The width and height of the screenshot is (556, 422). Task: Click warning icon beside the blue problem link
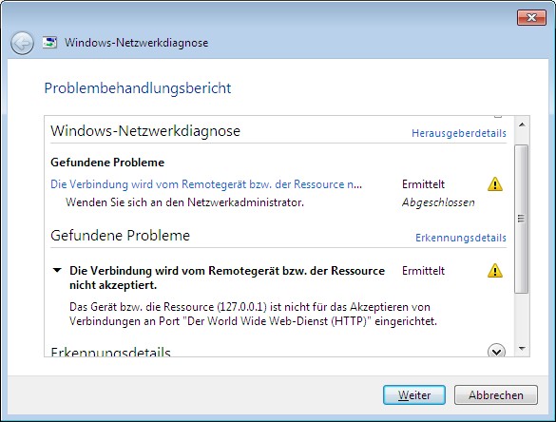click(x=495, y=184)
